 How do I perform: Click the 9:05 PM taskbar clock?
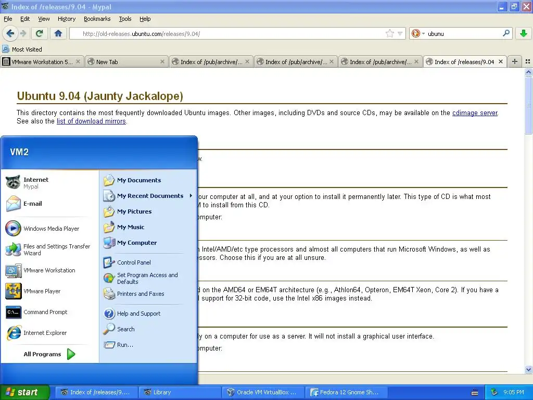[x=513, y=392]
